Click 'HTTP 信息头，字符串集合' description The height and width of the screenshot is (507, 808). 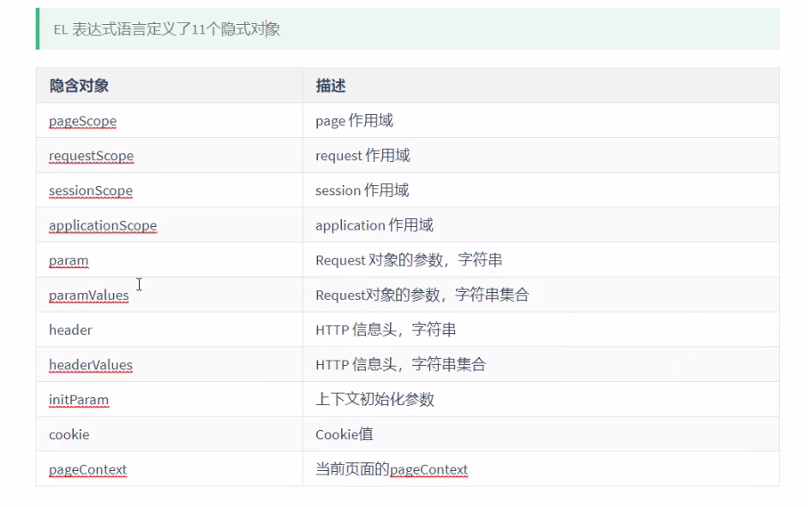[x=400, y=365]
